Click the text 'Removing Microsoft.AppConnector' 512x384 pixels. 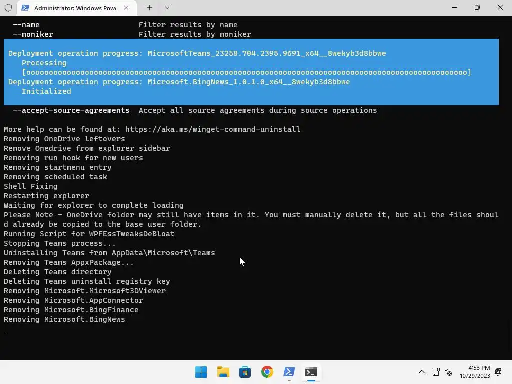[x=73, y=300]
